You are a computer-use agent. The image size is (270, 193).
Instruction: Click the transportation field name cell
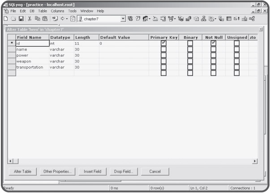point(31,67)
